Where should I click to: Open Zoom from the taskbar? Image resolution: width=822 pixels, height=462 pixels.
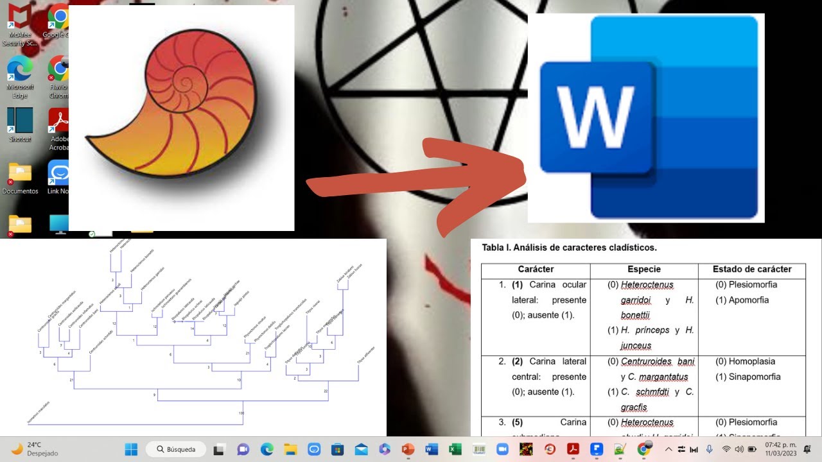pos(502,449)
